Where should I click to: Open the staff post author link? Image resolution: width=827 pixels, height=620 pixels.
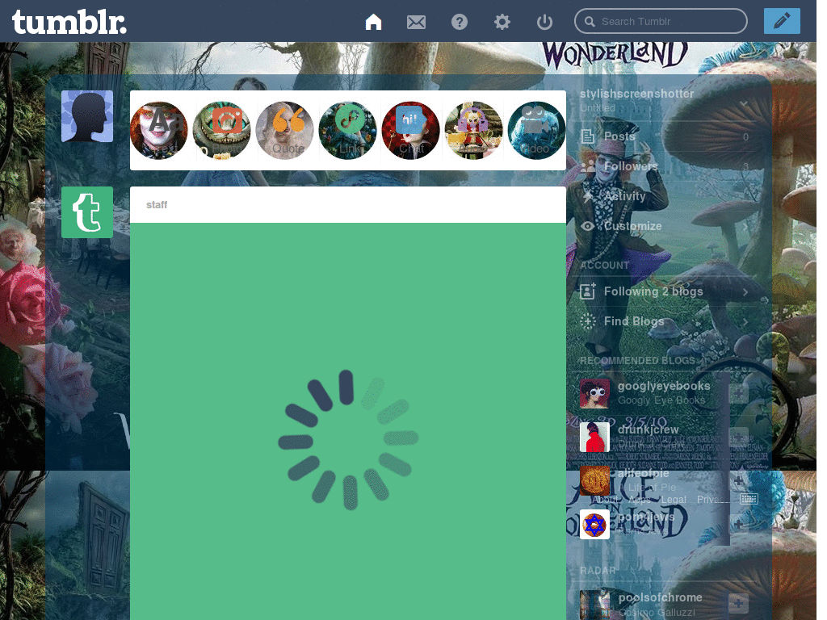pos(157,204)
